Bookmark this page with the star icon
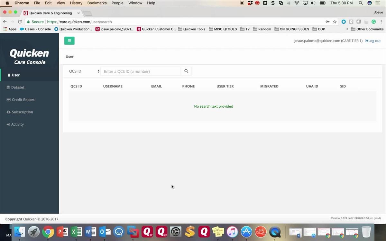This screenshot has width=386, height=241. tap(335, 22)
